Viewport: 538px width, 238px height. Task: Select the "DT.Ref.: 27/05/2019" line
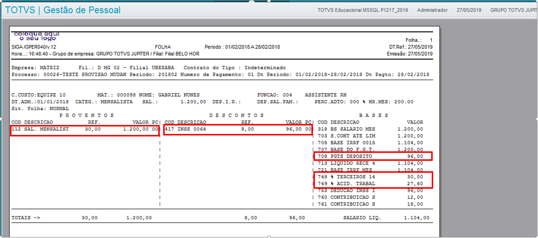pyautogui.click(x=410, y=47)
